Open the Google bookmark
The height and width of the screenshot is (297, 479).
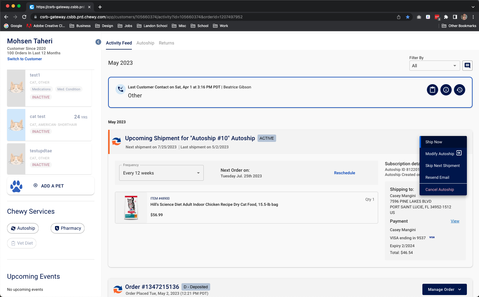coord(13,26)
